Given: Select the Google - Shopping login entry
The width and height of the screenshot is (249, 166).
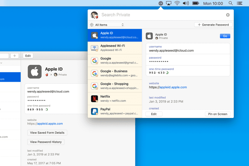Looking at the screenshot, I should pos(115,86).
